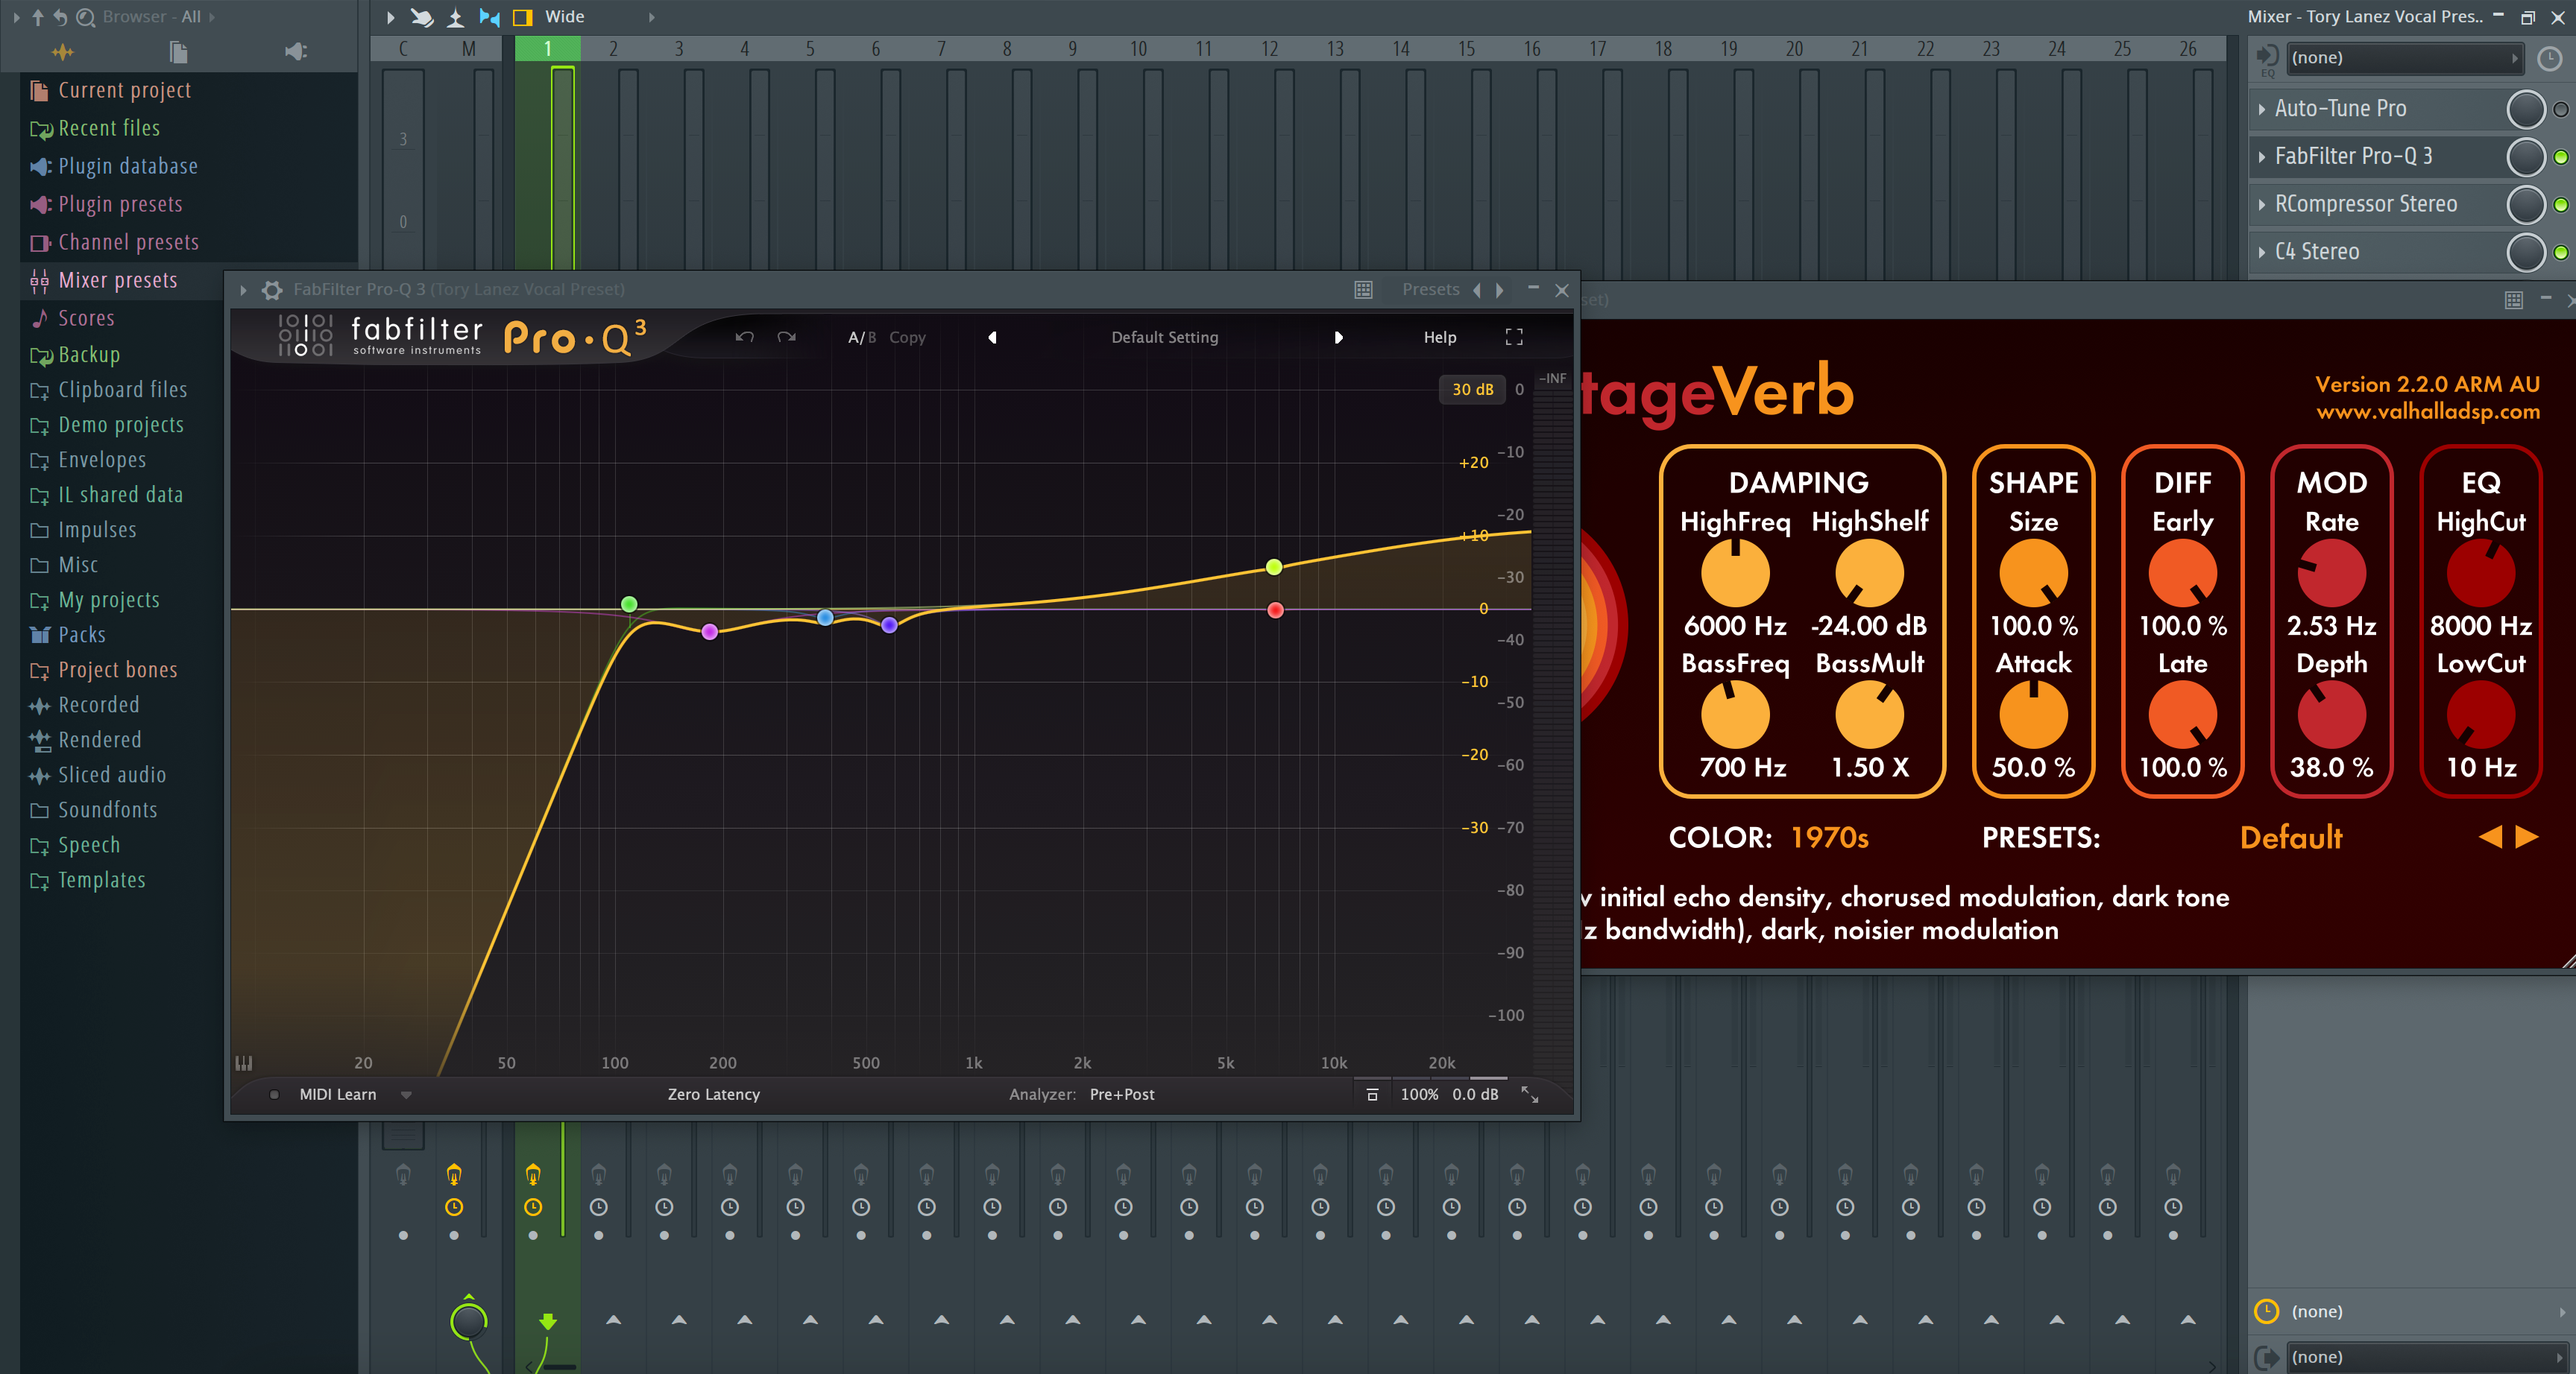Click browser files icon tab
The height and width of the screenshot is (1374, 2576).
pos(178,51)
